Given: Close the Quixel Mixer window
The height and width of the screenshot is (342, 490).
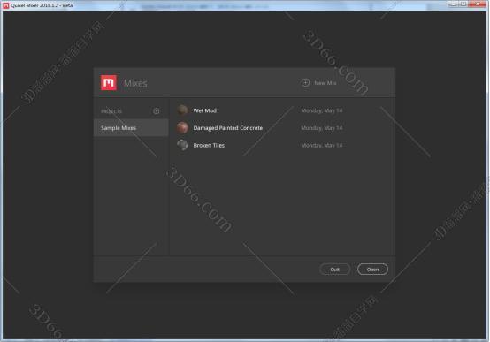Looking at the screenshot, I should tap(478, 4).
